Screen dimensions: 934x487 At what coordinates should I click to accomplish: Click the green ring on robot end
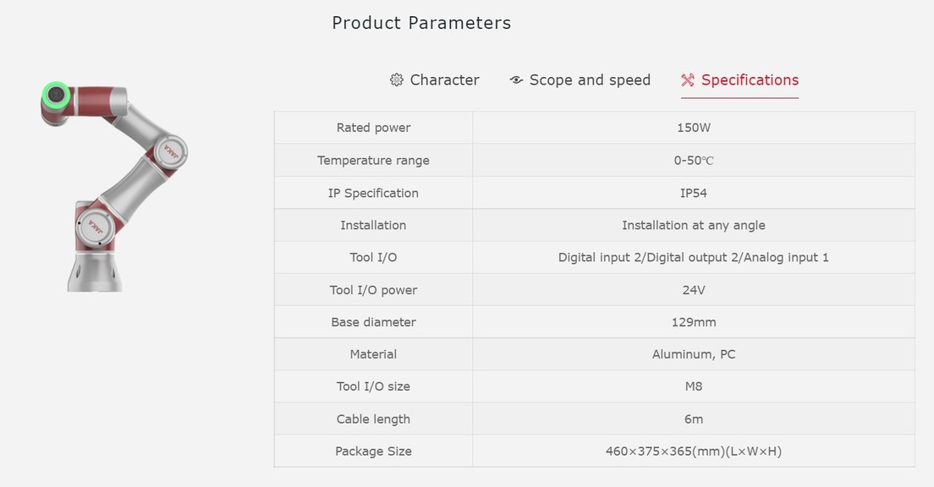pos(55,95)
